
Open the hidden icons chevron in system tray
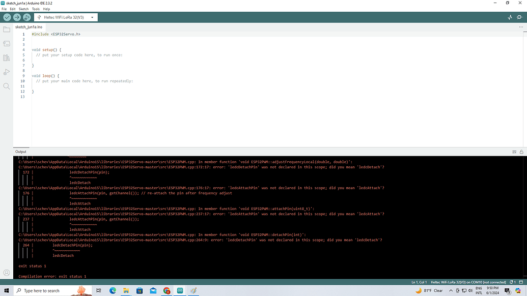pyautogui.click(x=451, y=290)
